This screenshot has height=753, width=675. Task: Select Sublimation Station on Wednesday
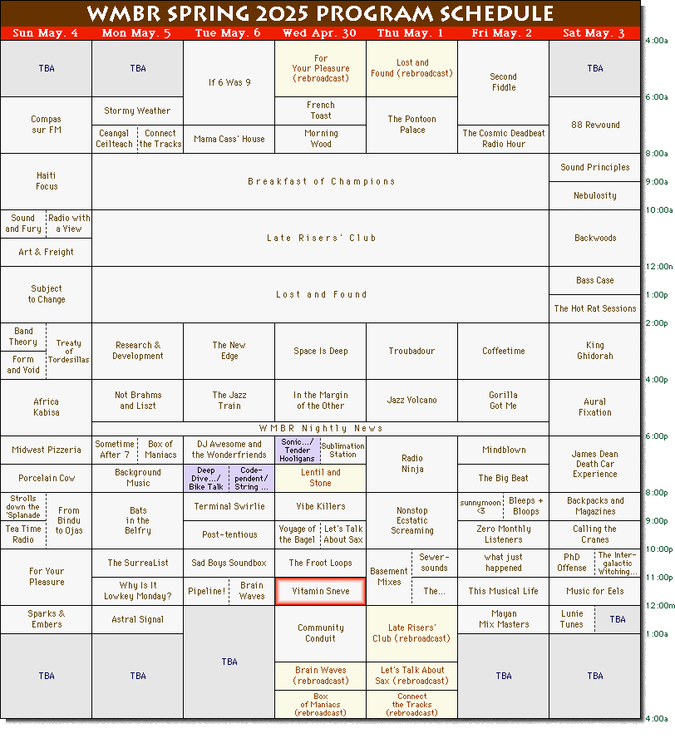point(343,450)
